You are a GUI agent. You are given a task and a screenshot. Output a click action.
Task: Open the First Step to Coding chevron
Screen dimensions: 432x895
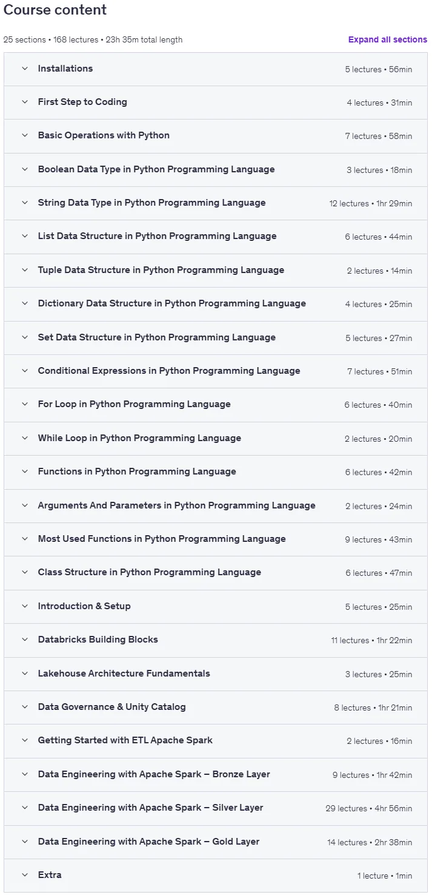[x=25, y=102]
